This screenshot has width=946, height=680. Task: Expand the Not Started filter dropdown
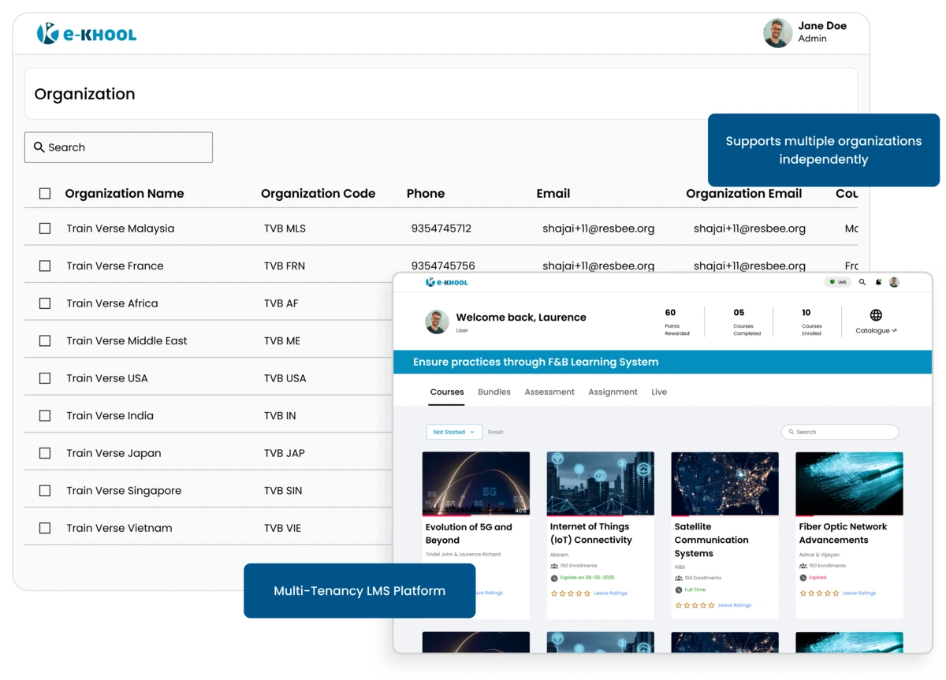pos(454,432)
